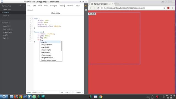Viewport: 176px width, 99px height.
Task: Open the Extension Manager icon in Brackets
Action: coord(86,10)
